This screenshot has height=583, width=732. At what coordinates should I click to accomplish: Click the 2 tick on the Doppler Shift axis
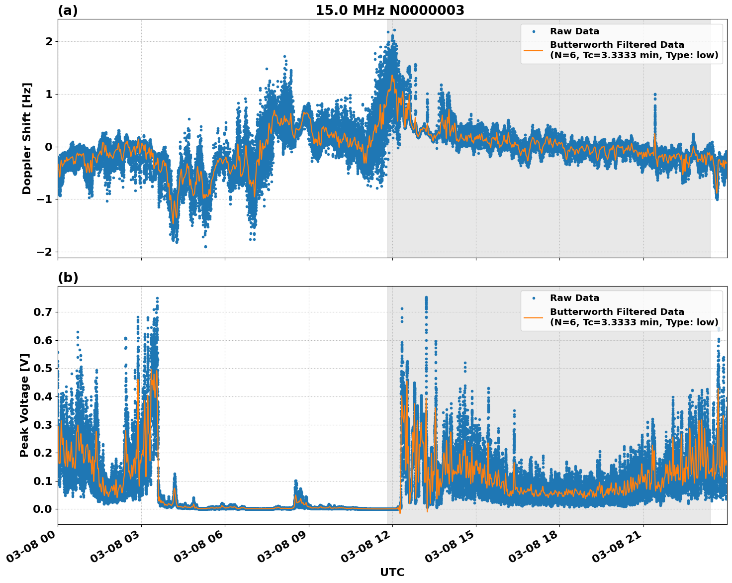pos(48,41)
